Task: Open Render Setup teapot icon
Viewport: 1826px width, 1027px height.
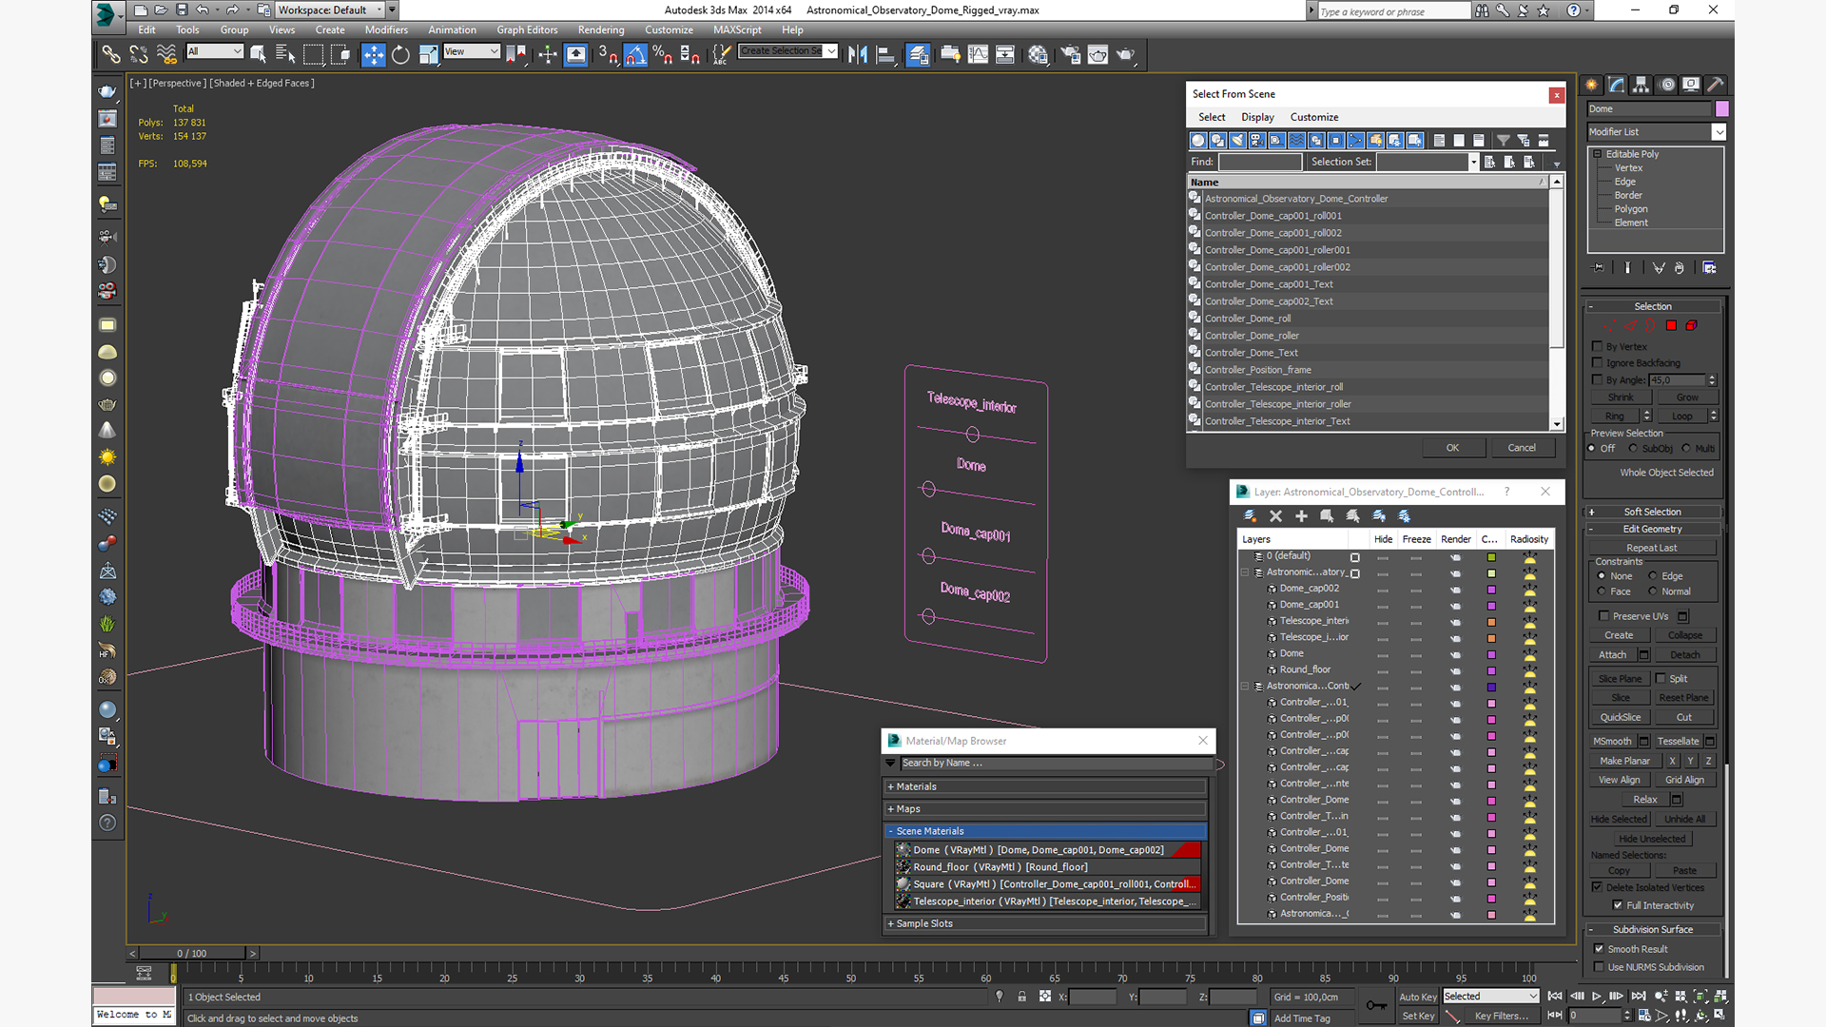Action: (1071, 54)
